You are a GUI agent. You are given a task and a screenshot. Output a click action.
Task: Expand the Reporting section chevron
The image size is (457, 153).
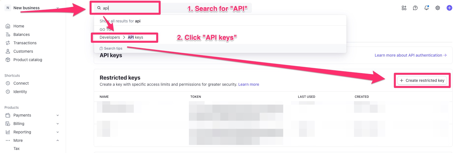coord(58,132)
